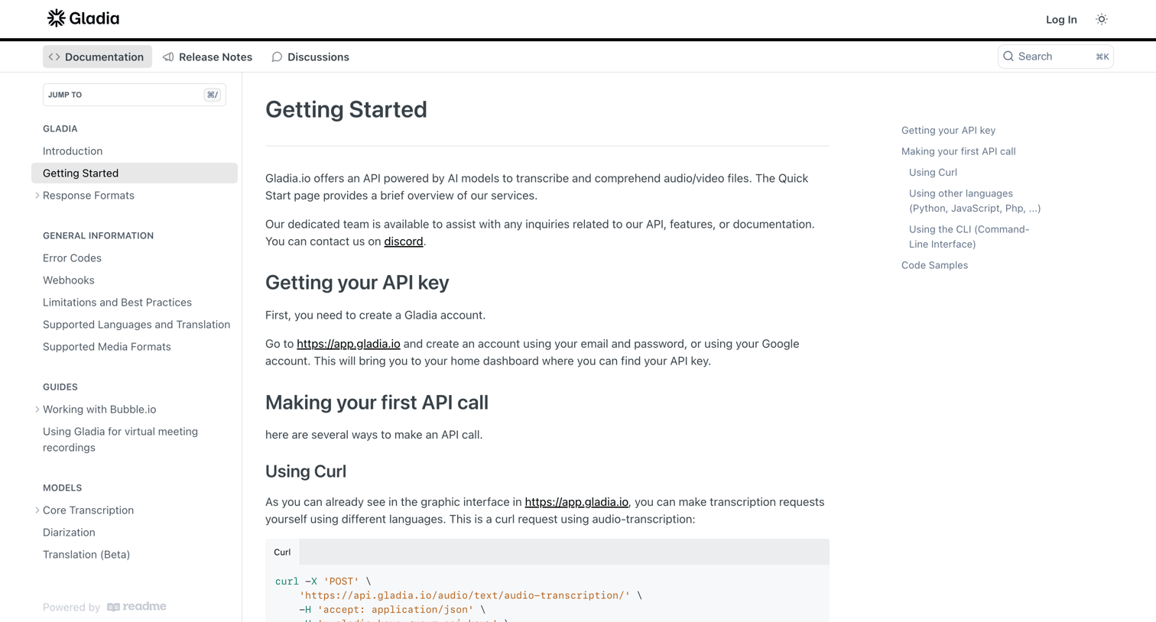Click the Getting Started page heading

pos(346,109)
